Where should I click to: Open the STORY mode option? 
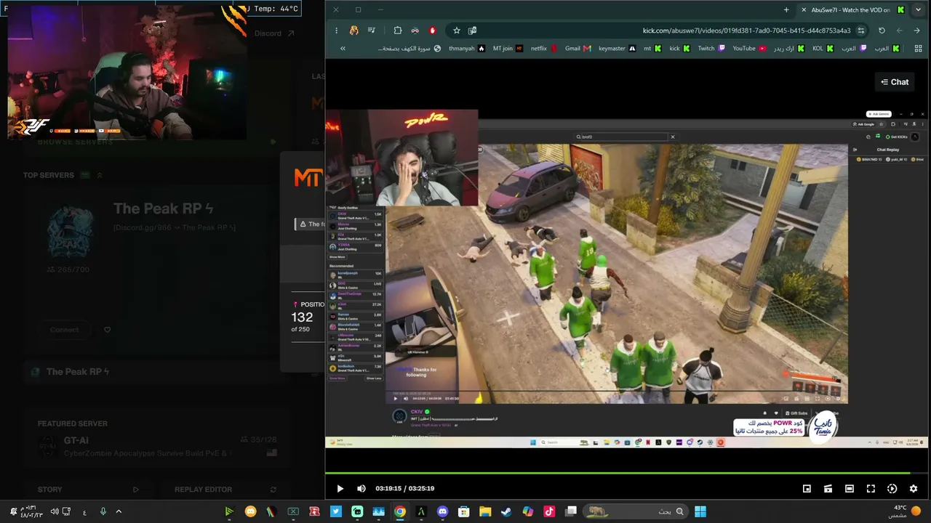click(87, 490)
